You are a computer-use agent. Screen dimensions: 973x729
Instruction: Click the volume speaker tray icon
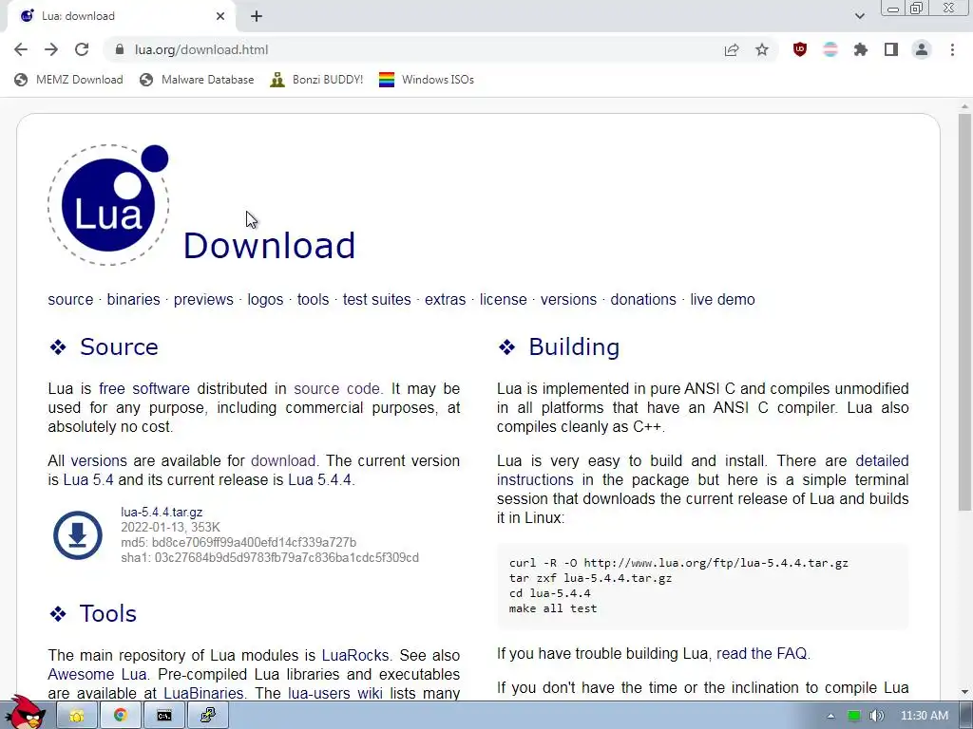coord(877,716)
